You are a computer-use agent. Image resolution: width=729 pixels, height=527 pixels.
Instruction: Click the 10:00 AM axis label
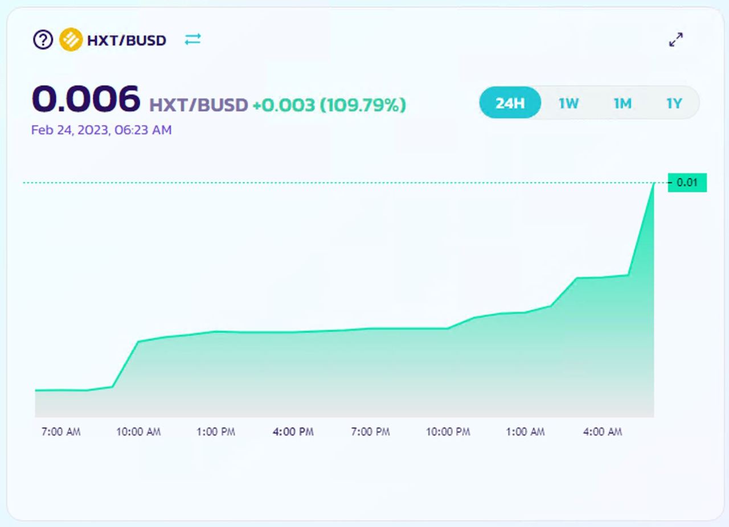pos(138,432)
